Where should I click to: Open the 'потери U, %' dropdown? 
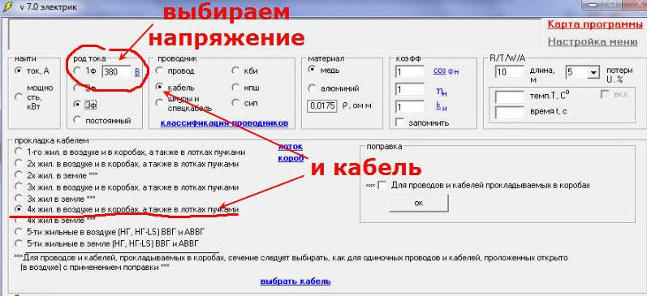tap(593, 72)
